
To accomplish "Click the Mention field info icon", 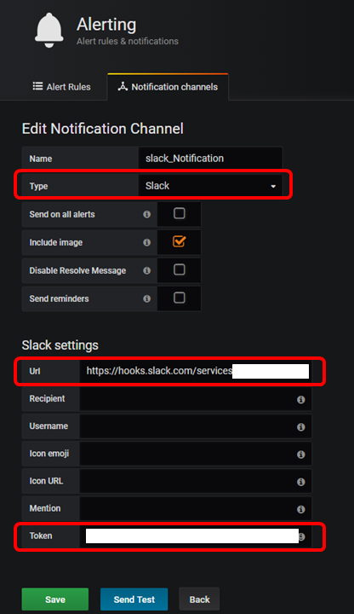I will [301, 509].
